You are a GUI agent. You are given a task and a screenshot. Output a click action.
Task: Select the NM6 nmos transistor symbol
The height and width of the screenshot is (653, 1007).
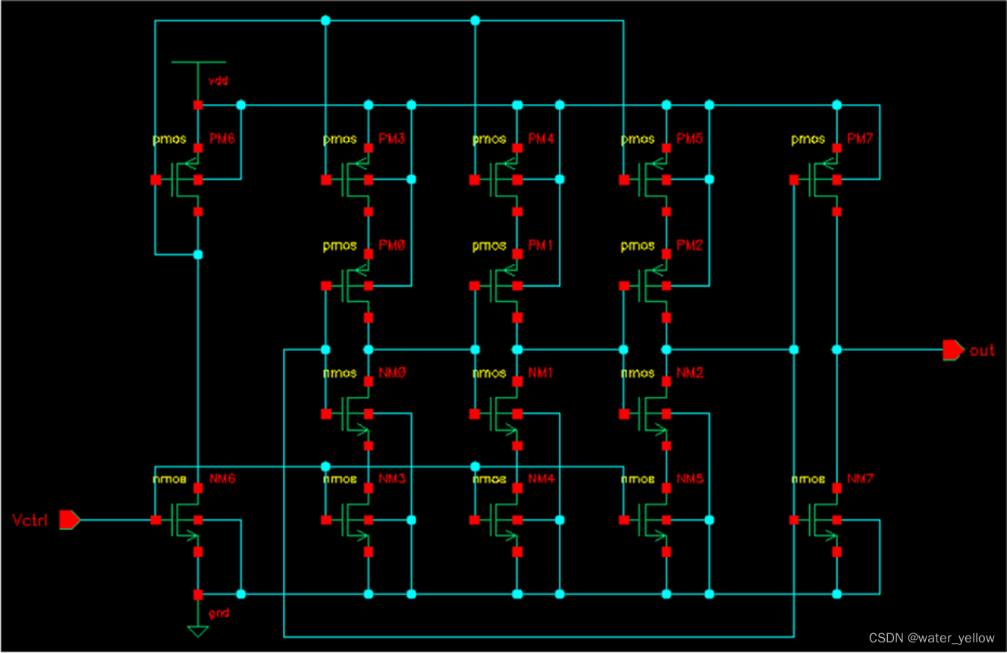click(180, 520)
